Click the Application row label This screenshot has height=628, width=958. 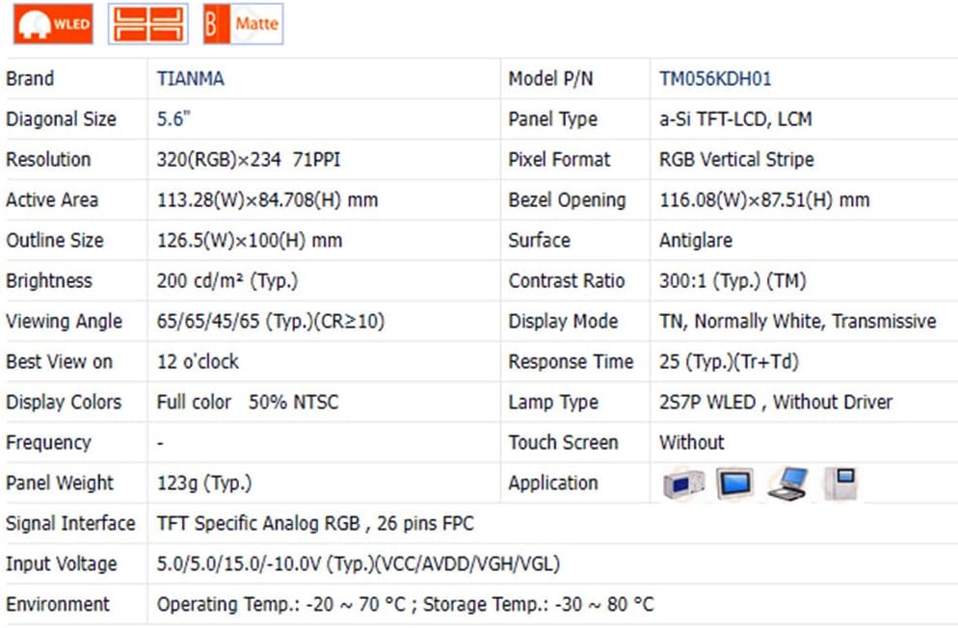(x=553, y=483)
